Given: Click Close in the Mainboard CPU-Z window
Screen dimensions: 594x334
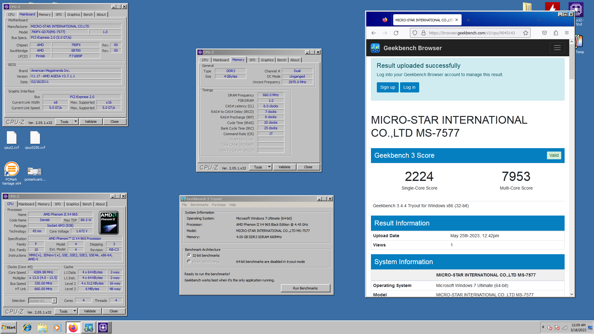Looking at the screenshot, I should tap(114, 122).
